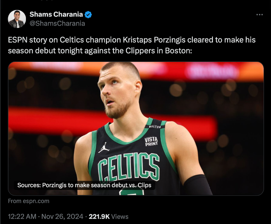The image size is (271, 224).
Task: Click the "Views" label
Action: pos(120,217)
